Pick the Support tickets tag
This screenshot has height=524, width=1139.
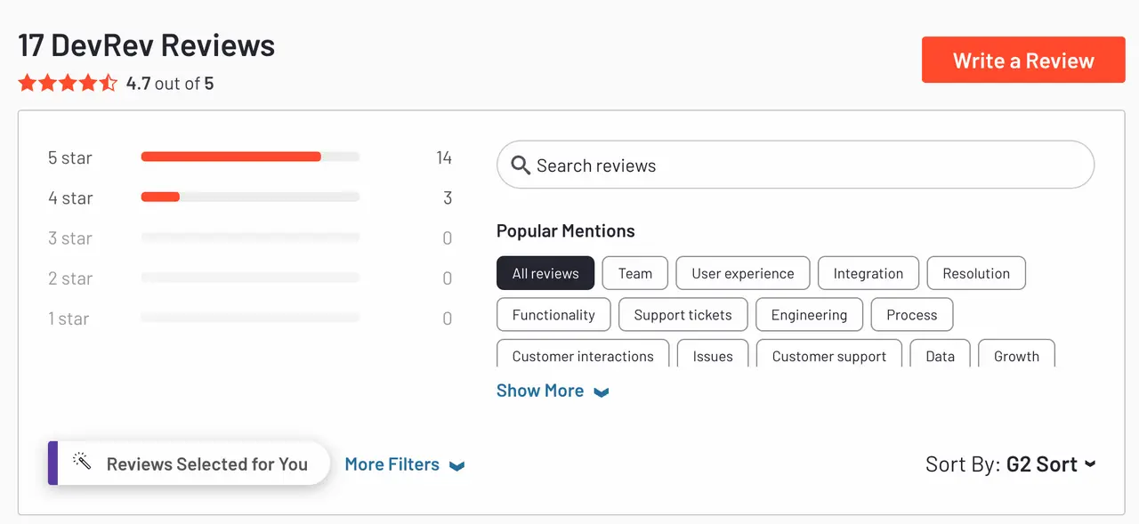point(683,315)
